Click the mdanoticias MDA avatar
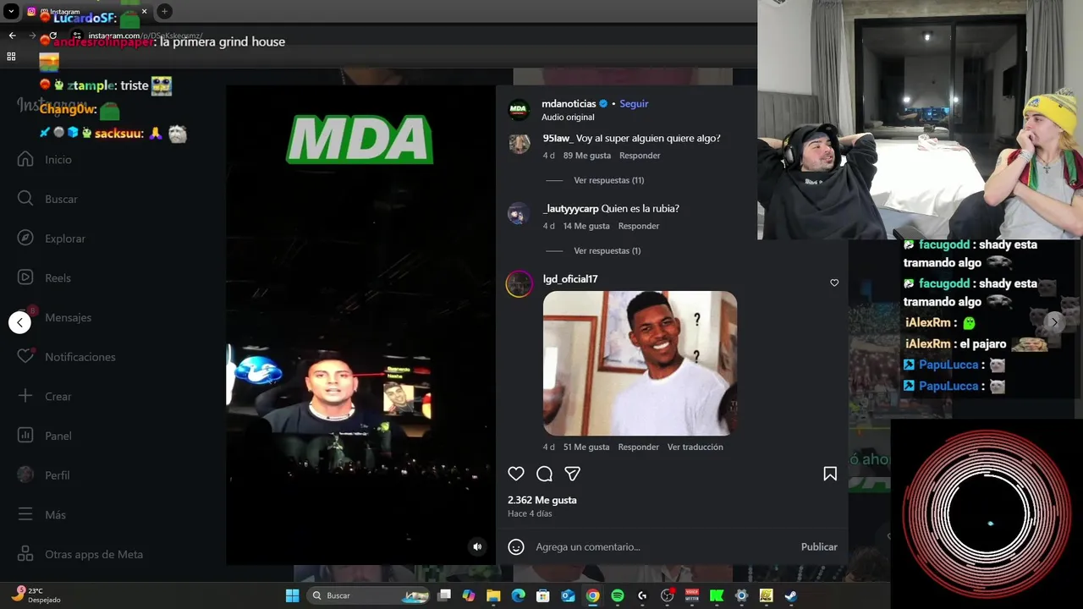This screenshot has width=1083, height=609. 519,110
